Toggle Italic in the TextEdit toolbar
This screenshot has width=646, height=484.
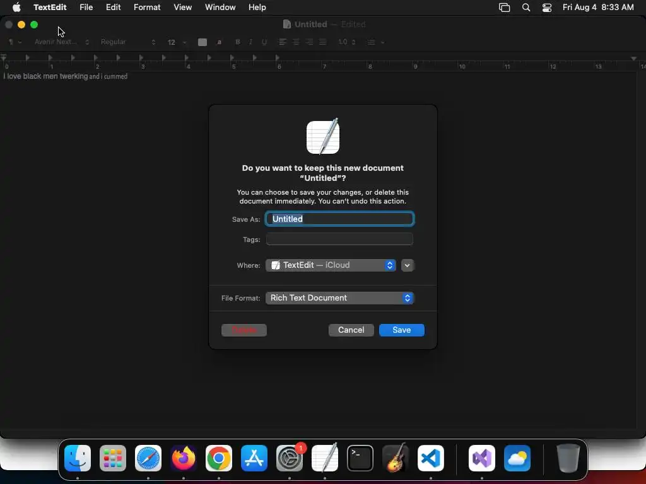click(x=250, y=42)
